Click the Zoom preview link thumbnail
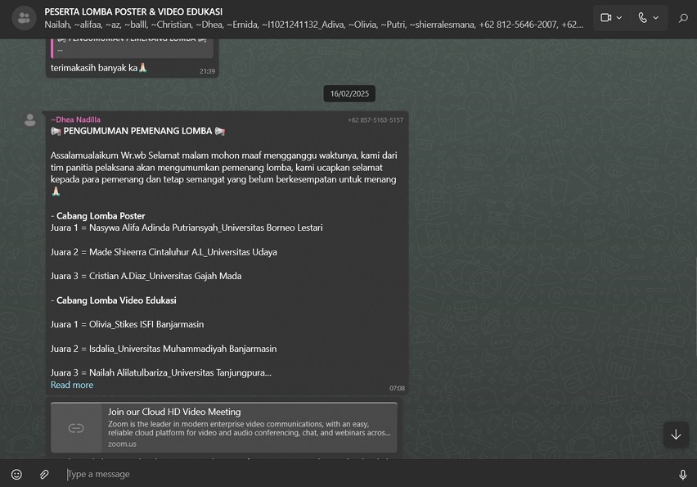The image size is (697, 487). tap(76, 427)
